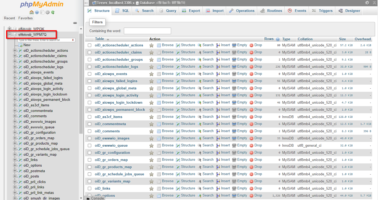Sort by the Table column header
The height and width of the screenshot is (200, 378).
click(100, 39)
